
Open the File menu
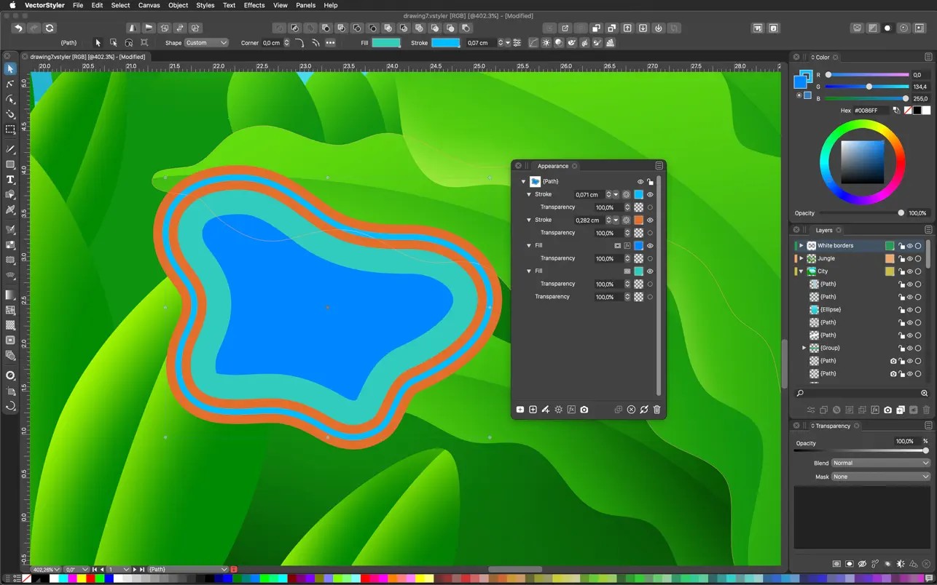(x=78, y=5)
